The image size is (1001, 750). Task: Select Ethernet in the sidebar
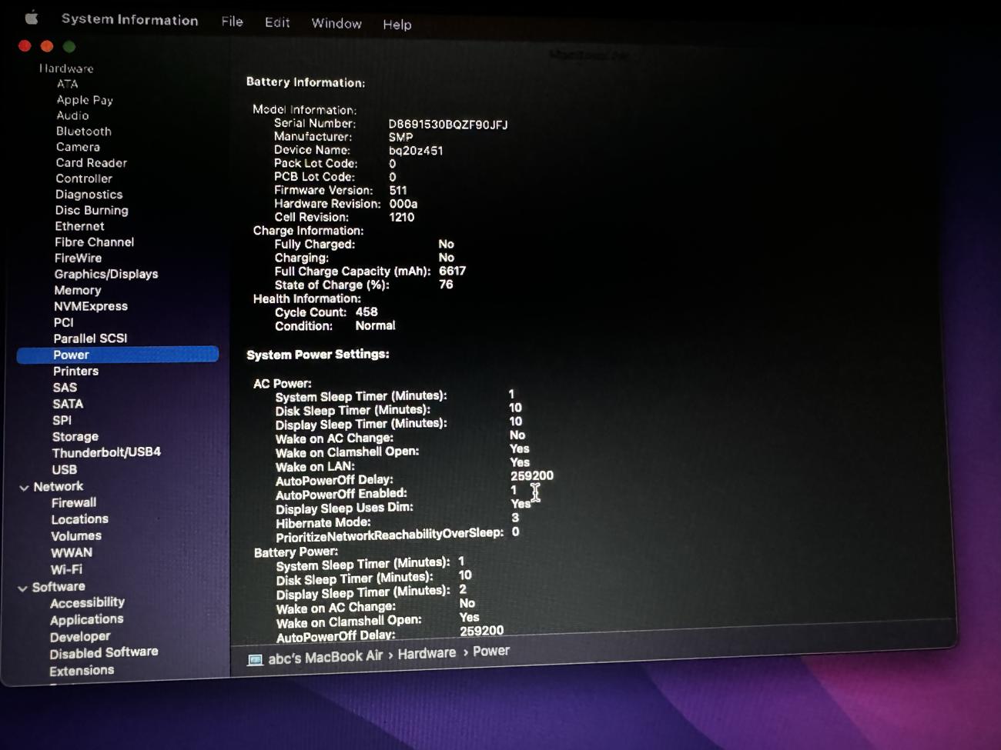coord(79,226)
